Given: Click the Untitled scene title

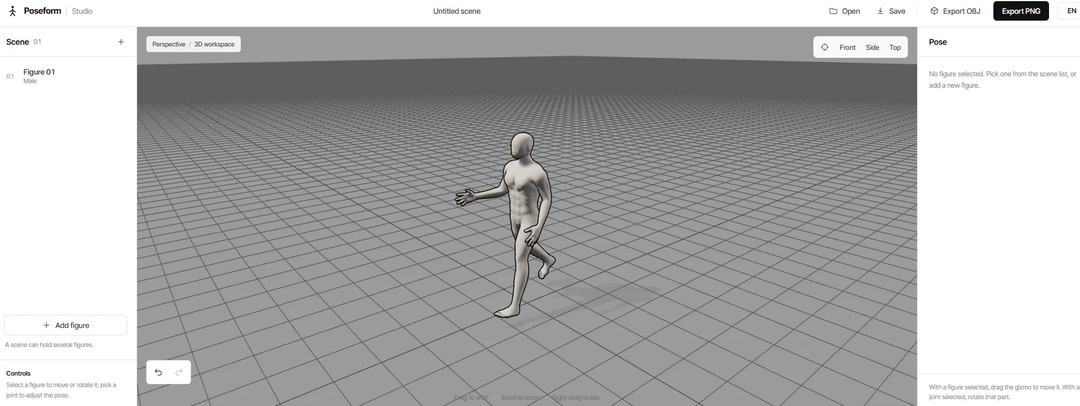Looking at the screenshot, I should click(x=457, y=11).
